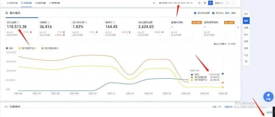The height and width of the screenshot is (117, 275).
Task: Open the 管理视窗 tab
Action: (54, 3)
